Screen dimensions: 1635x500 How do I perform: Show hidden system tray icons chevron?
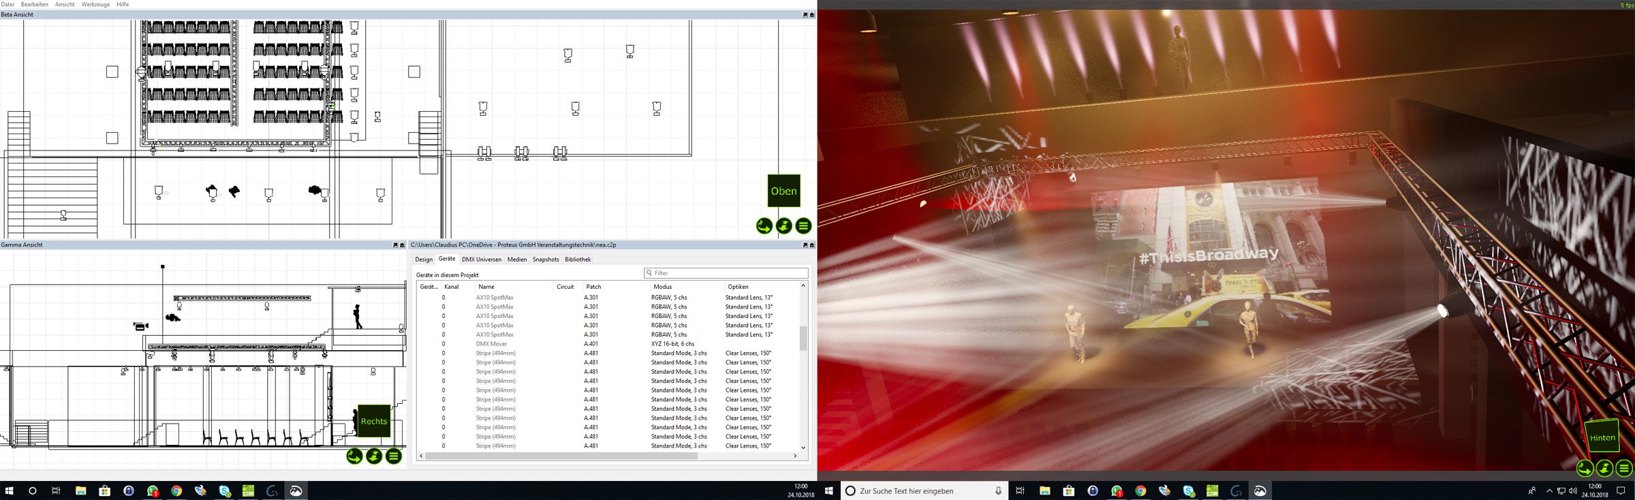[x=1549, y=490]
